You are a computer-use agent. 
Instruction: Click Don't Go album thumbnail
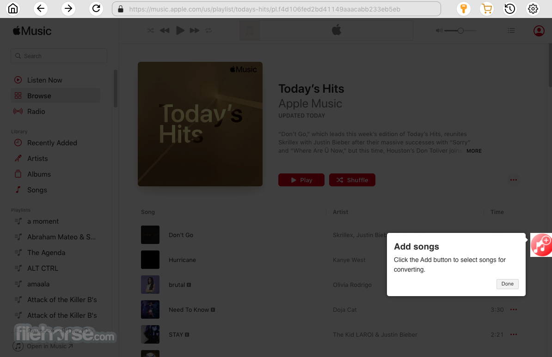[150, 235]
